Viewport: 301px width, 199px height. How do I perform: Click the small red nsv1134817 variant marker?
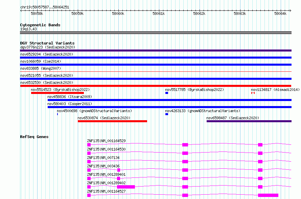[253, 93]
